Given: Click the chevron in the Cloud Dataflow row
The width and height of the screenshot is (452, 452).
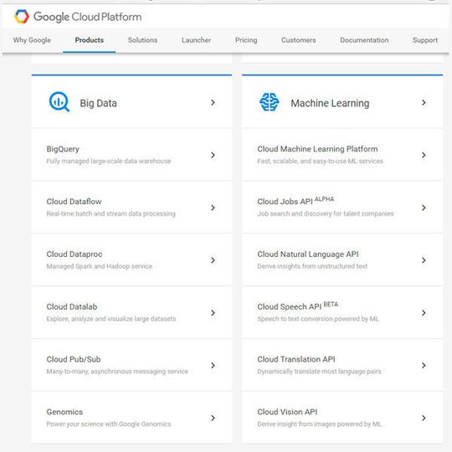Looking at the screenshot, I should [x=213, y=208].
